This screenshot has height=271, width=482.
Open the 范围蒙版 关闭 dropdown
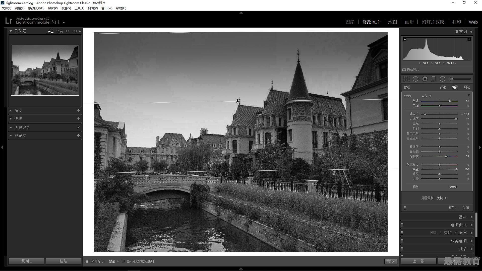[442, 198]
